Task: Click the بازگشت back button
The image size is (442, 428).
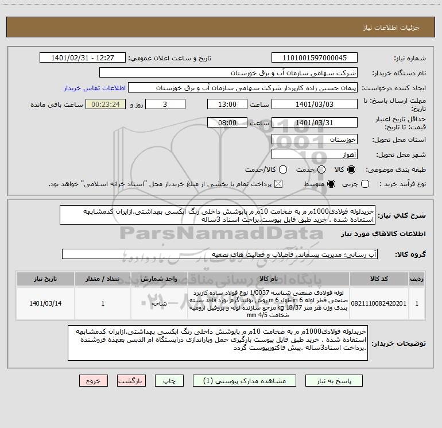Action: [x=131, y=380]
